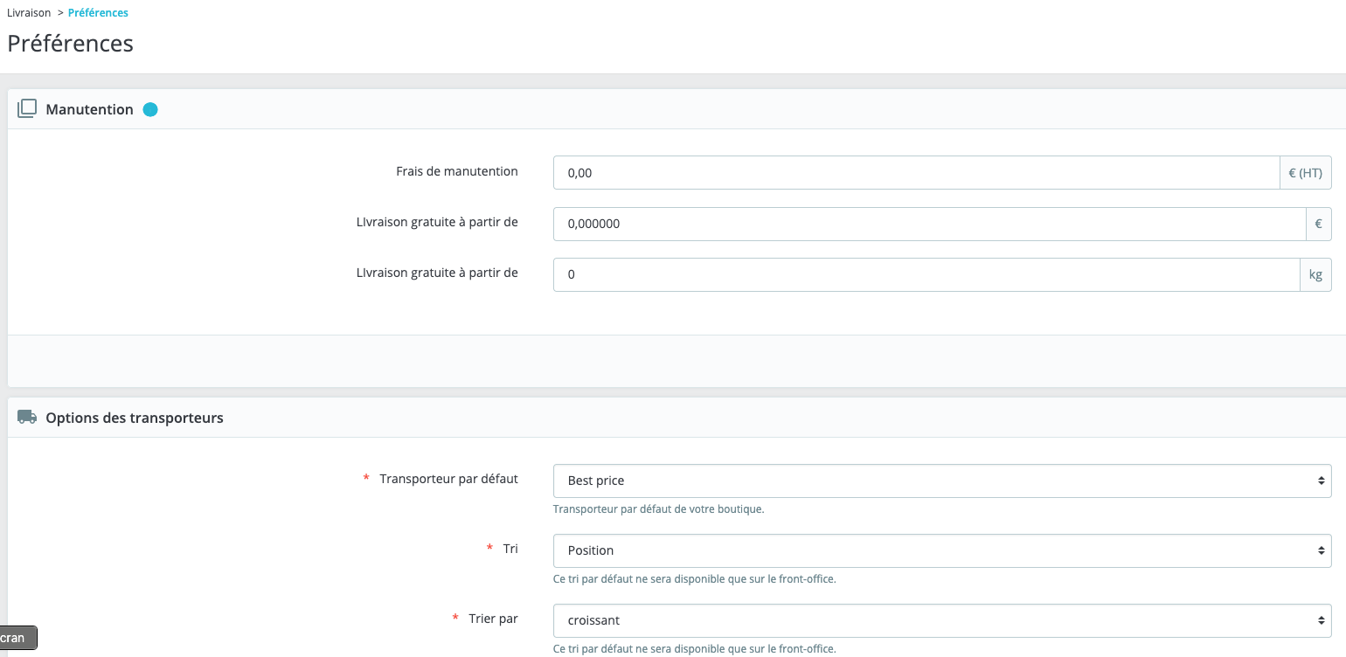
Task: Click the Manutention section stacked-squares icon
Action: [27, 109]
